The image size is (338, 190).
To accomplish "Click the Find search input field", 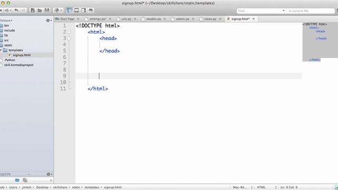I will [x=259, y=11].
